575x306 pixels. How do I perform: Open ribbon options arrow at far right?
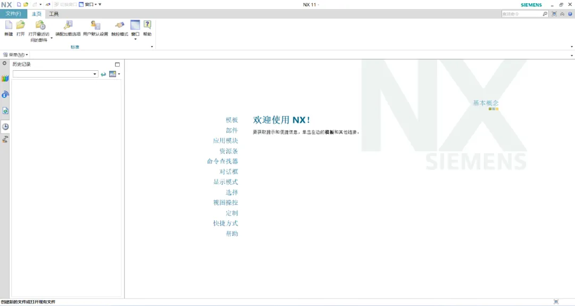572,46
